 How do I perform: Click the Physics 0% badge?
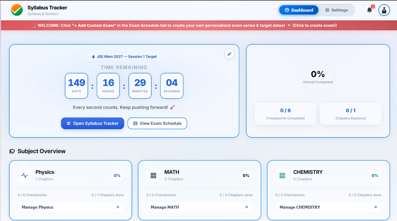(x=117, y=175)
